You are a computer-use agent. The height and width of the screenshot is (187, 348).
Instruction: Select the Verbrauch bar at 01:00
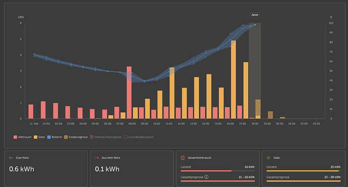click(43, 110)
